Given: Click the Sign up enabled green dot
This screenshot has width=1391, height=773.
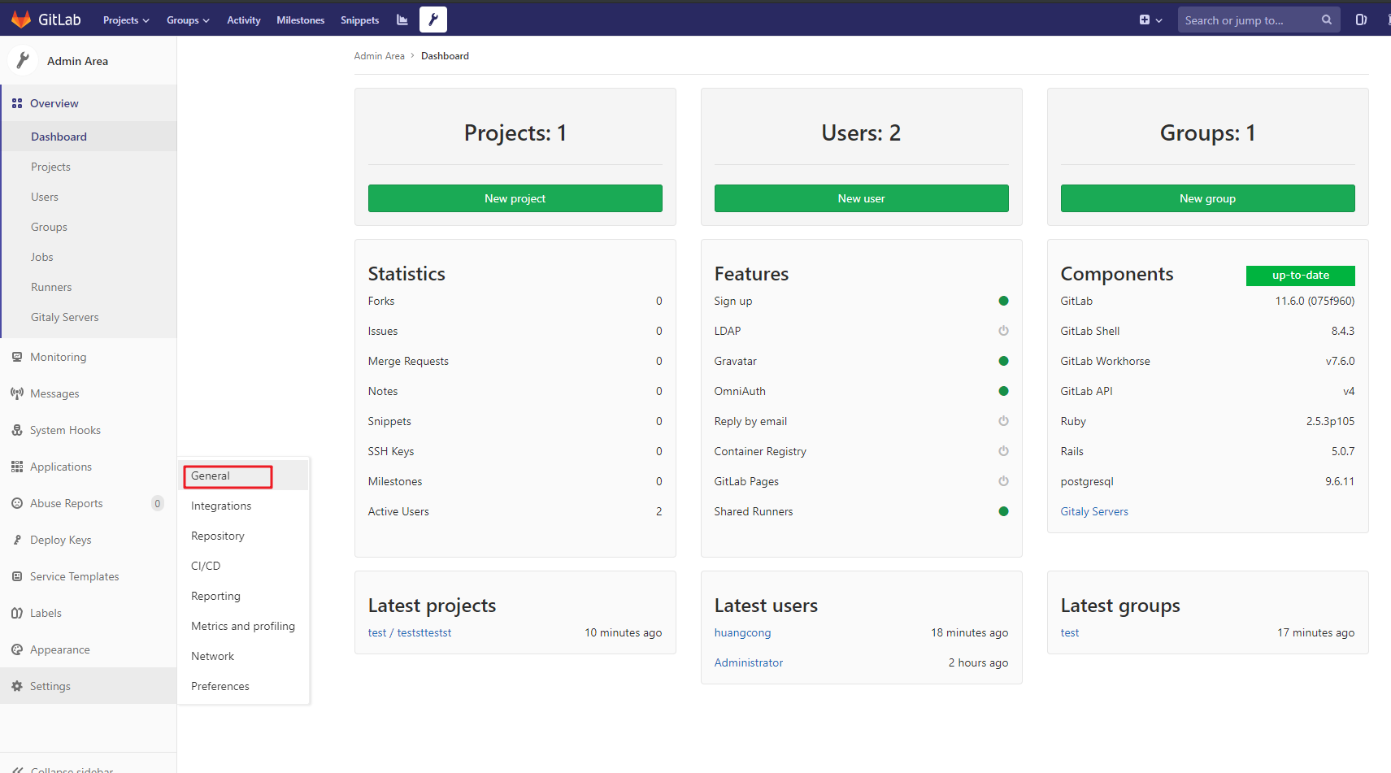Looking at the screenshot, I should click(1003, 301).
